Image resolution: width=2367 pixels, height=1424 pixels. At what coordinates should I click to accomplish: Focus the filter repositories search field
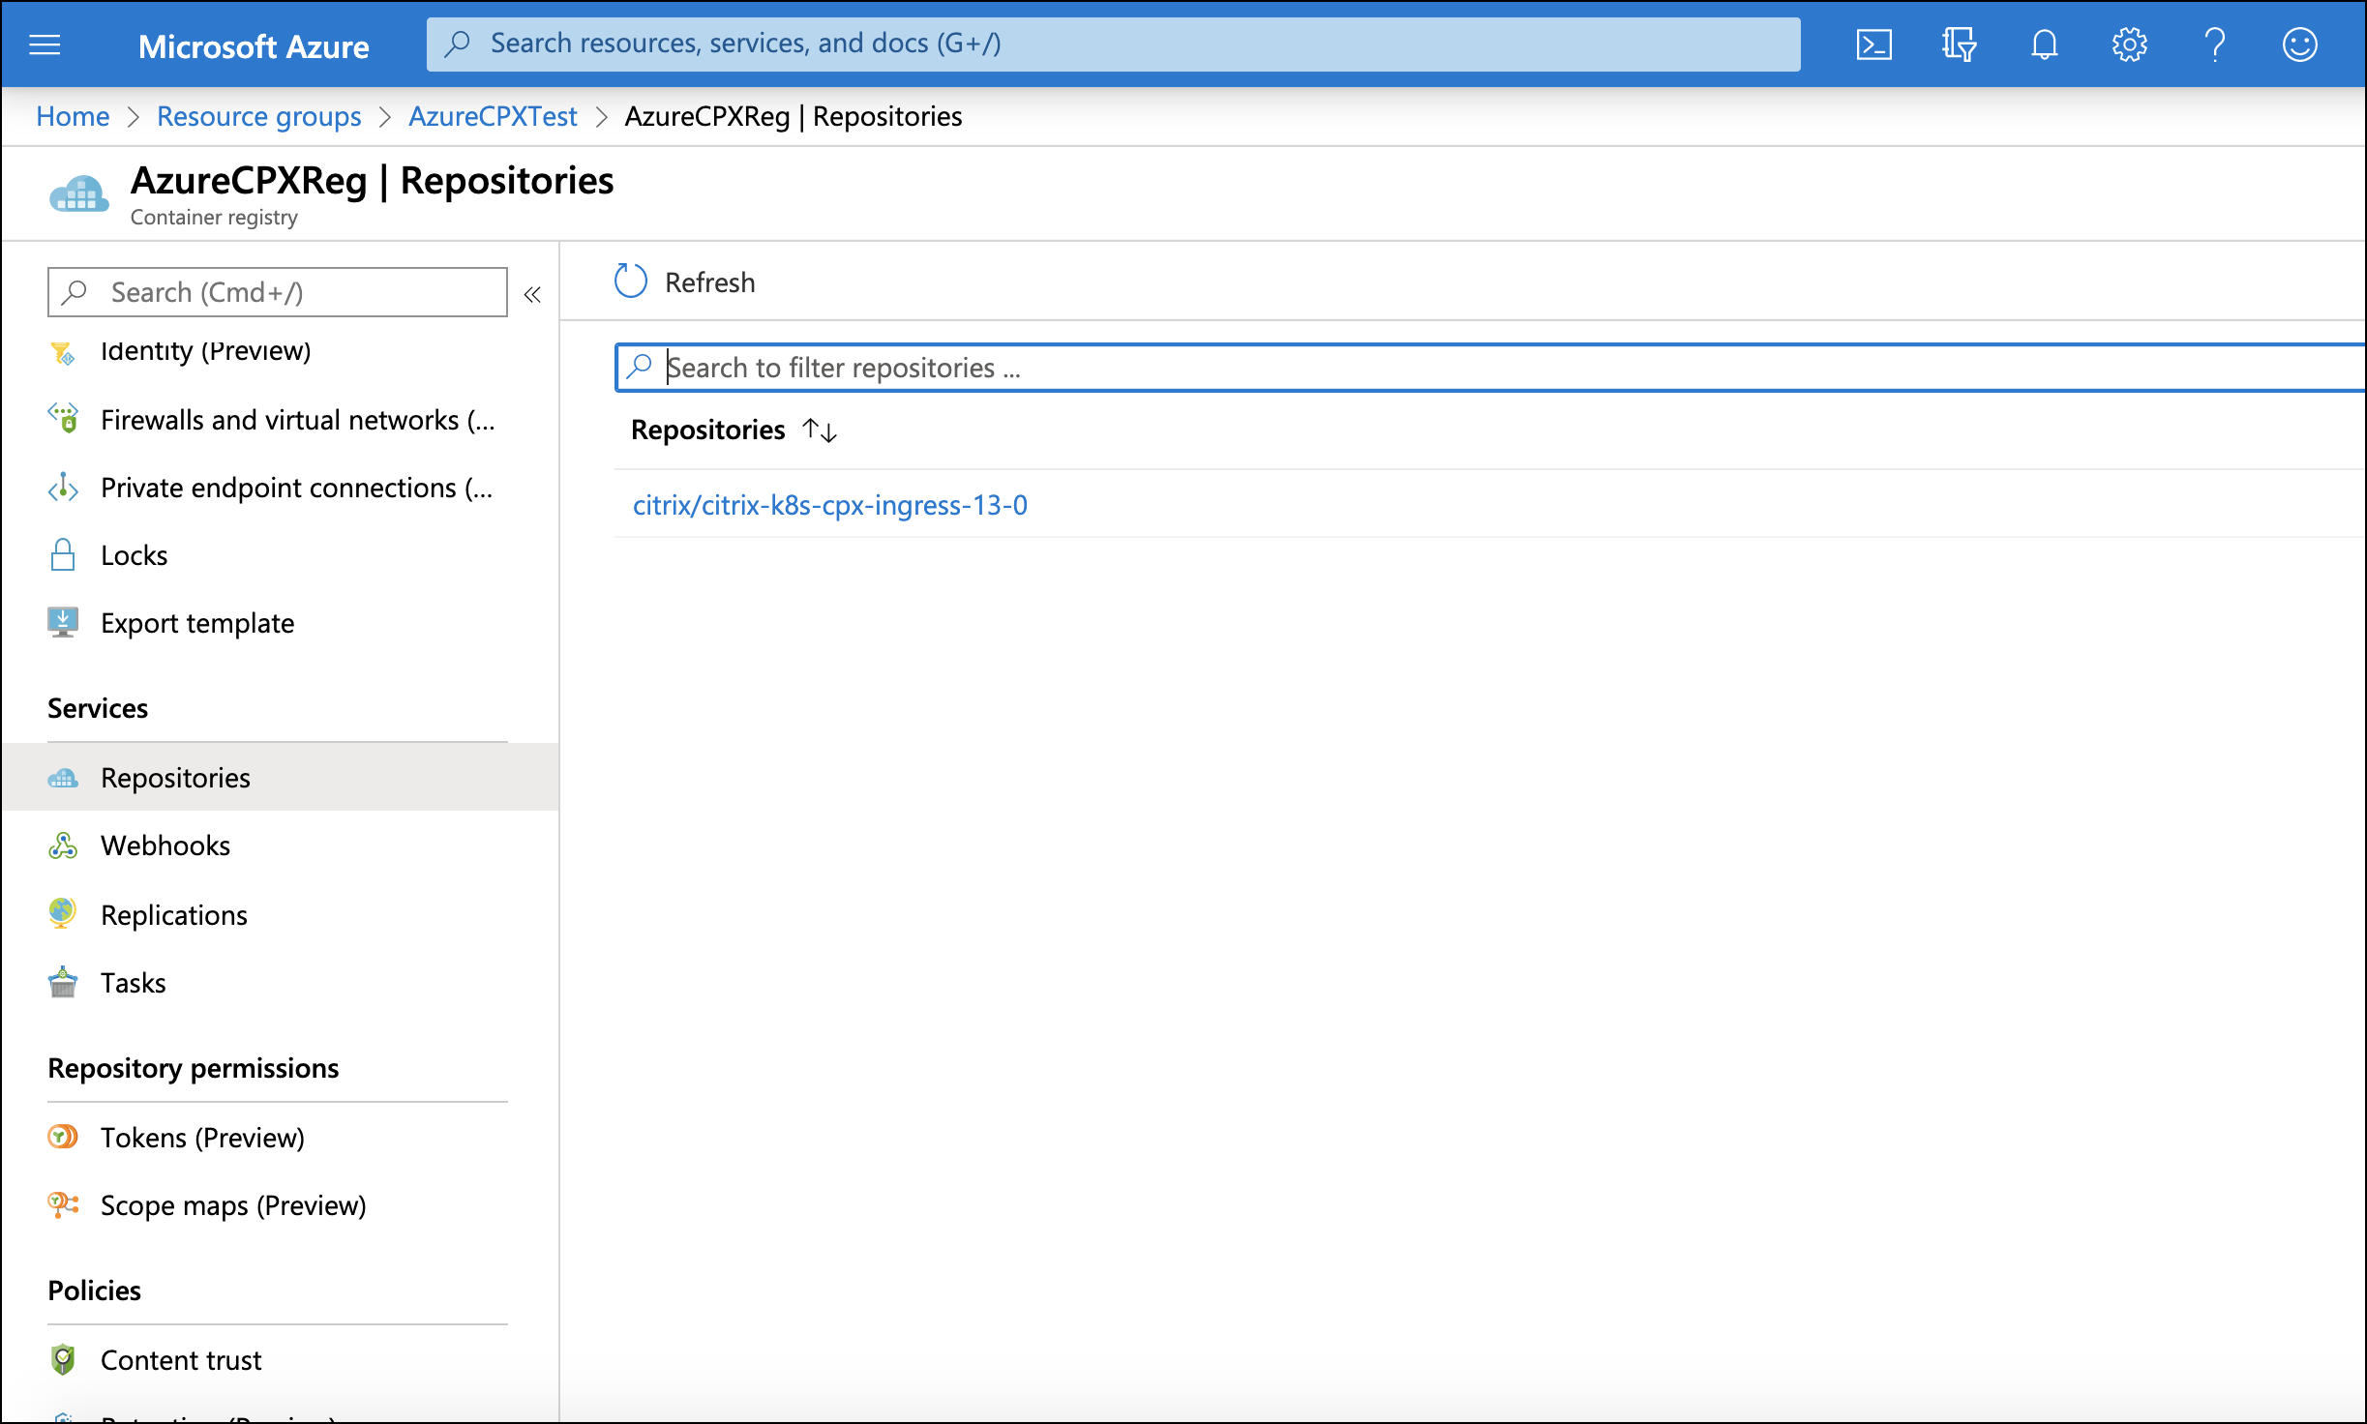click(1490, 367)
